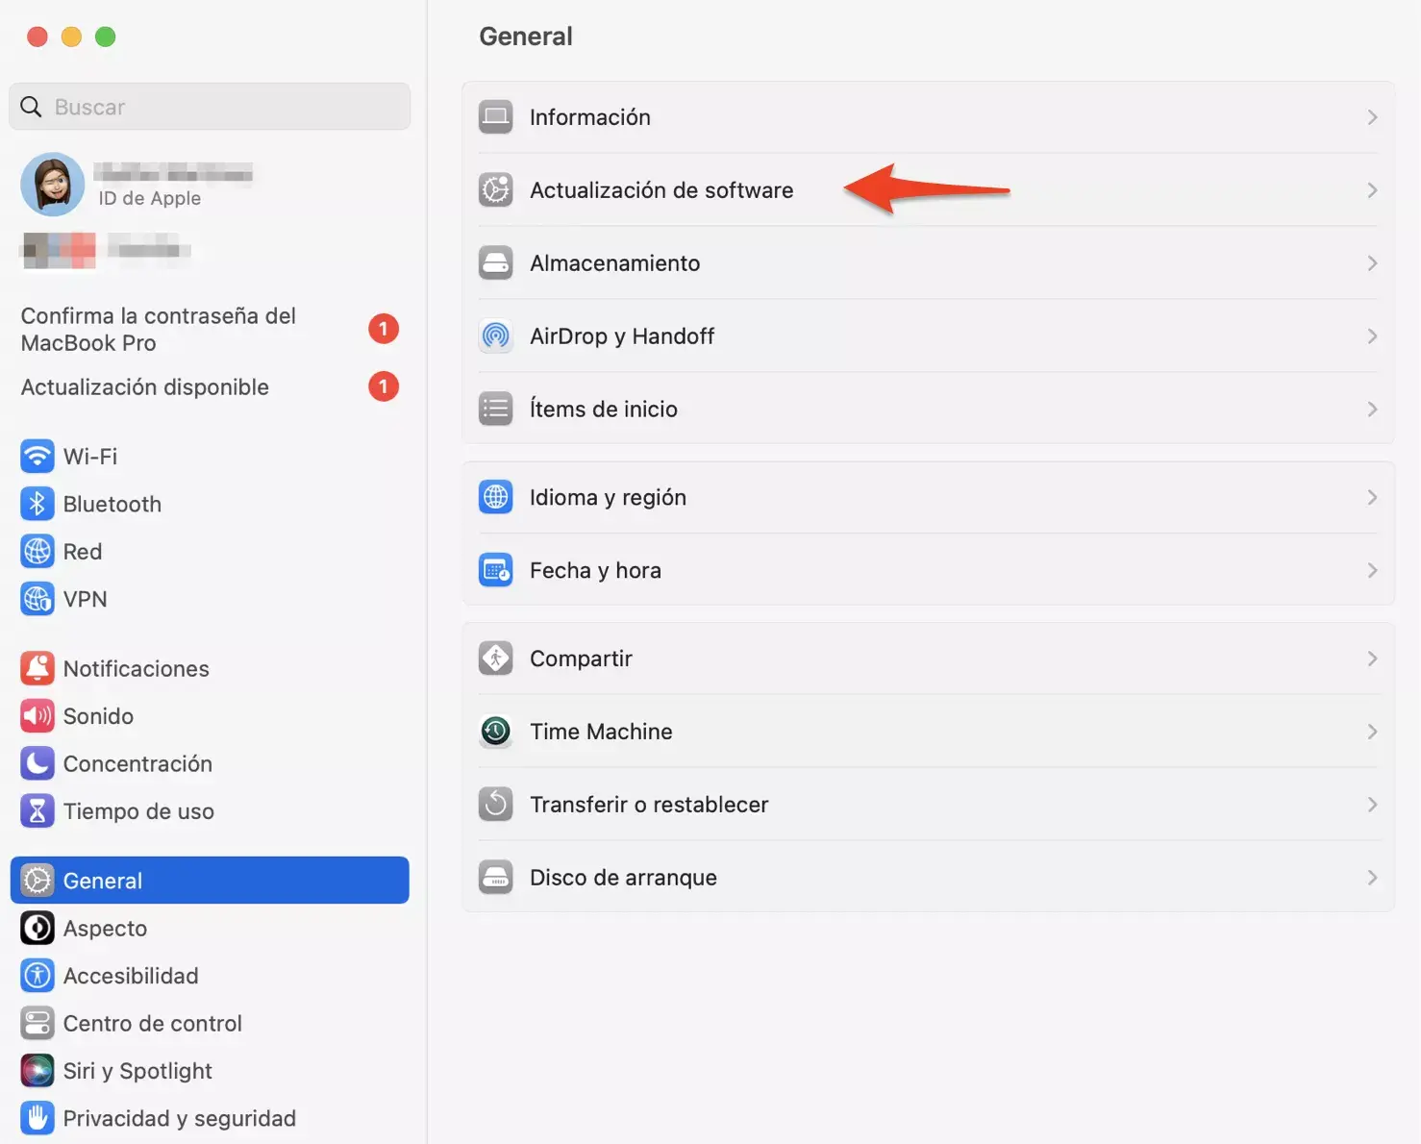
Task: Open Siri y Spotlight section
Action: pyautogui.click(x=137, y=1071)
